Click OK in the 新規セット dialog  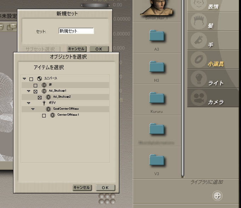(x=99, y=49)
